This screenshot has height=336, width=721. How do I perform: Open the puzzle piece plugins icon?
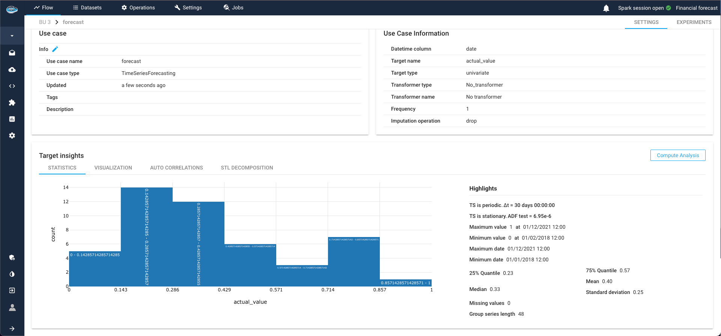[12, 103]
